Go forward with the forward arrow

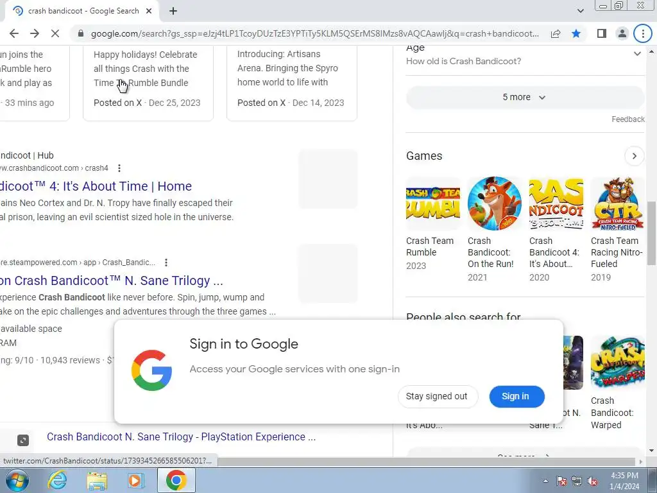35,33
